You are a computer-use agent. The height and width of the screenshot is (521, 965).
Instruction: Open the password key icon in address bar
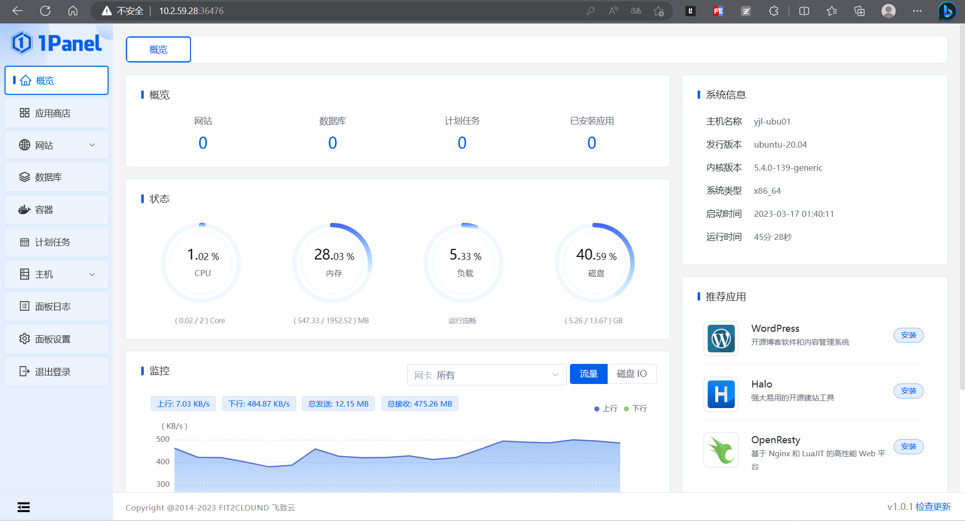coord(591,11)
